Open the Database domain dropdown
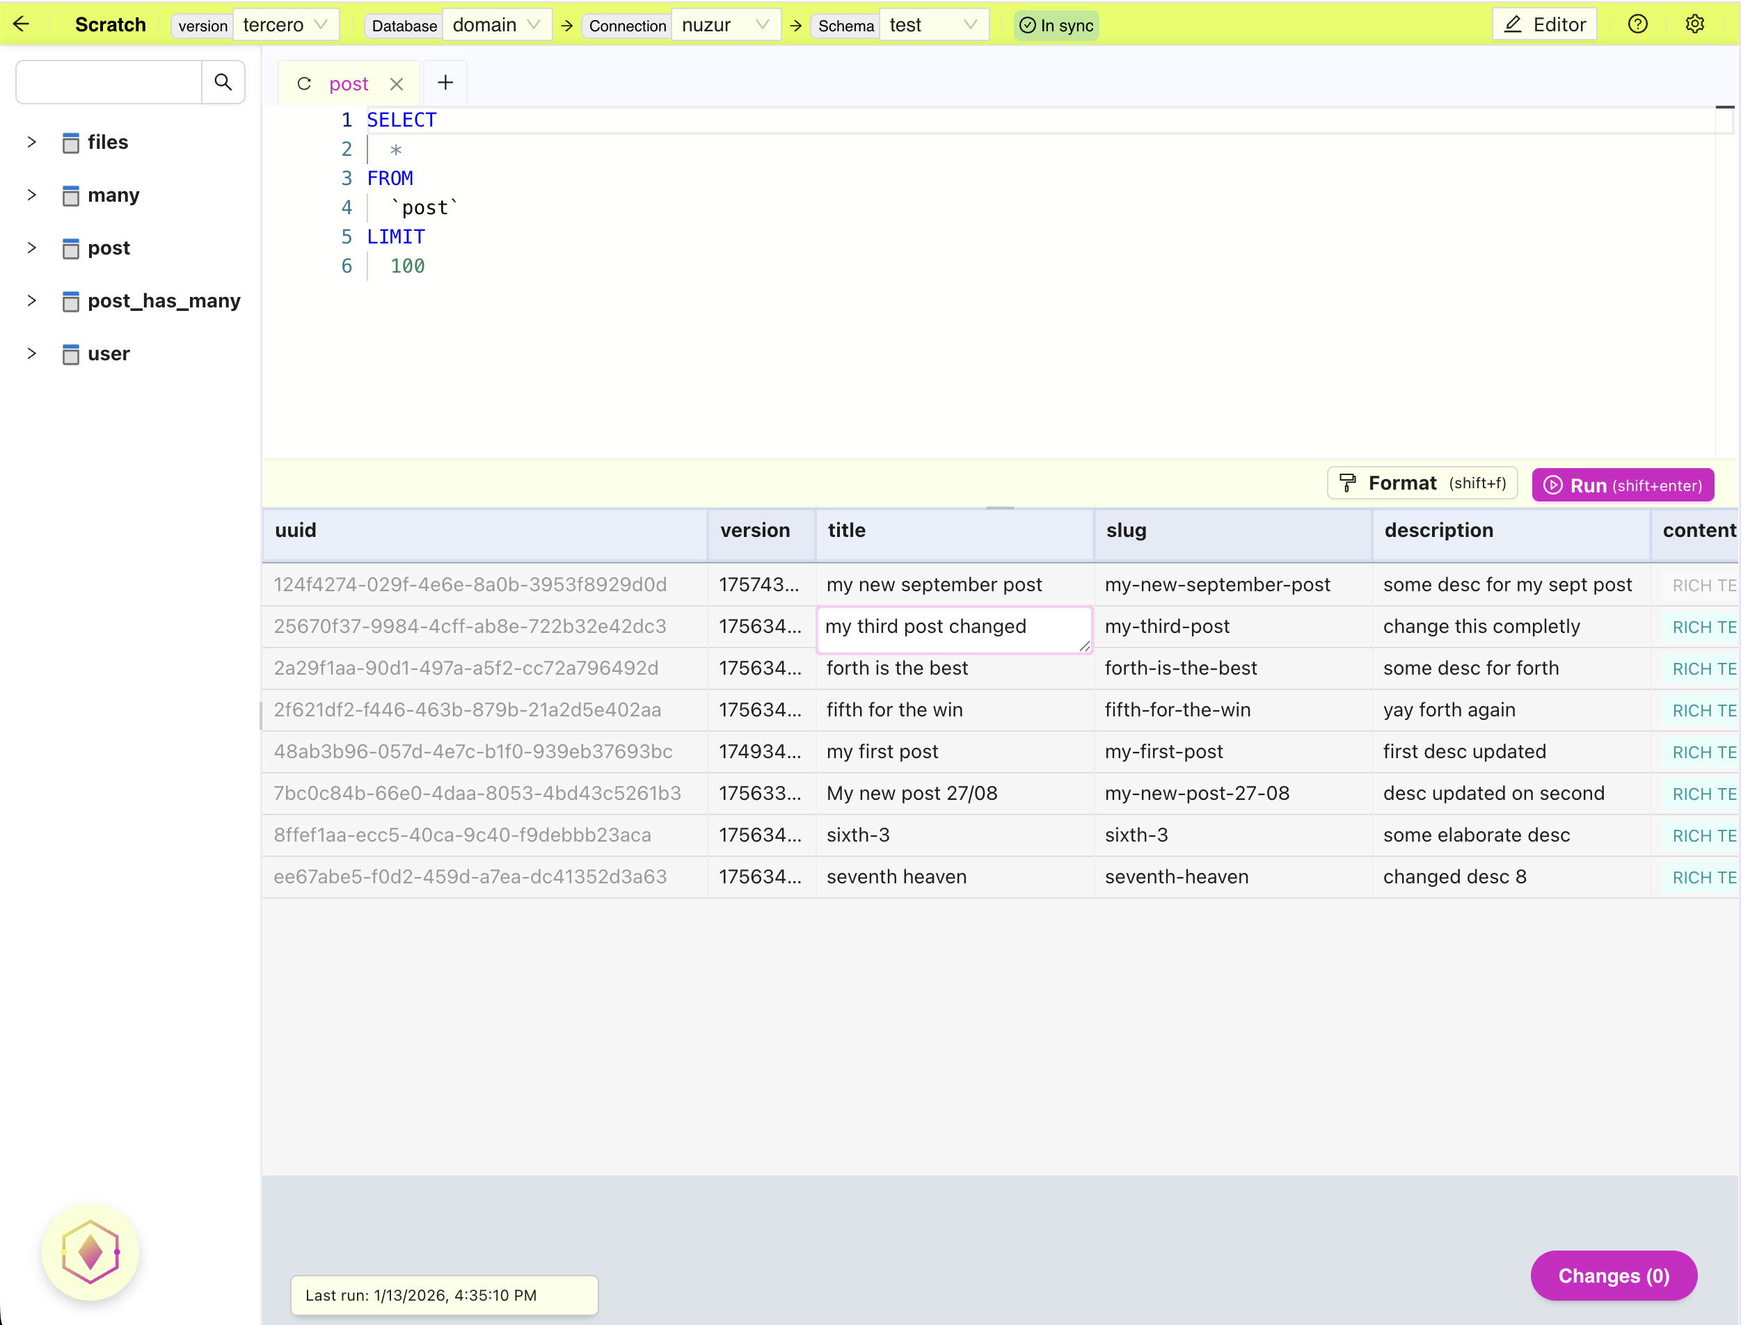 (x=496, y=25)
